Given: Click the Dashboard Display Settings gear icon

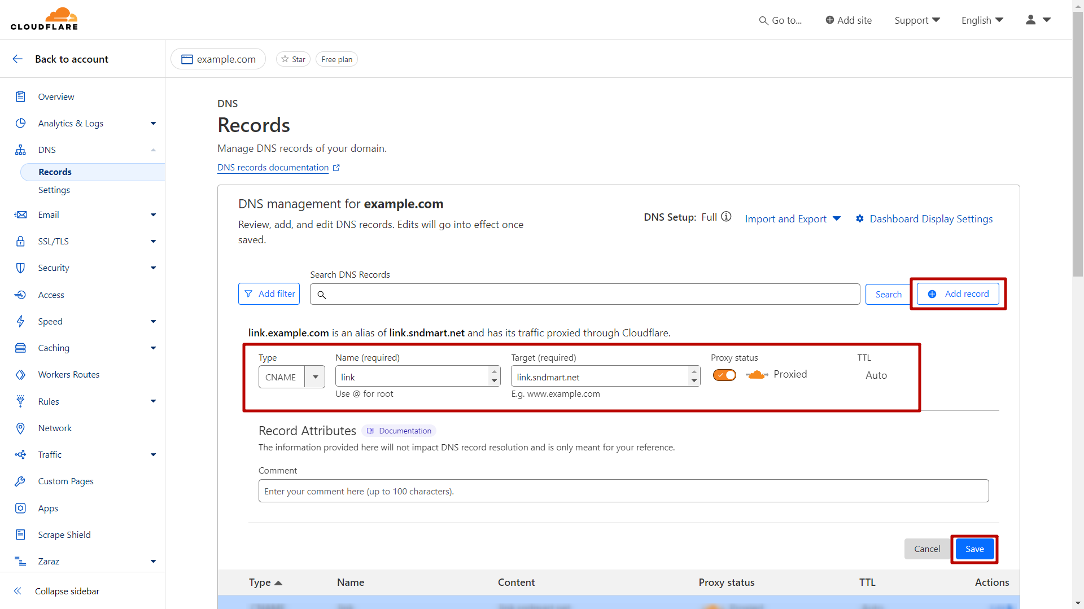Looking at the screenshot, I should tap(859, 219).
